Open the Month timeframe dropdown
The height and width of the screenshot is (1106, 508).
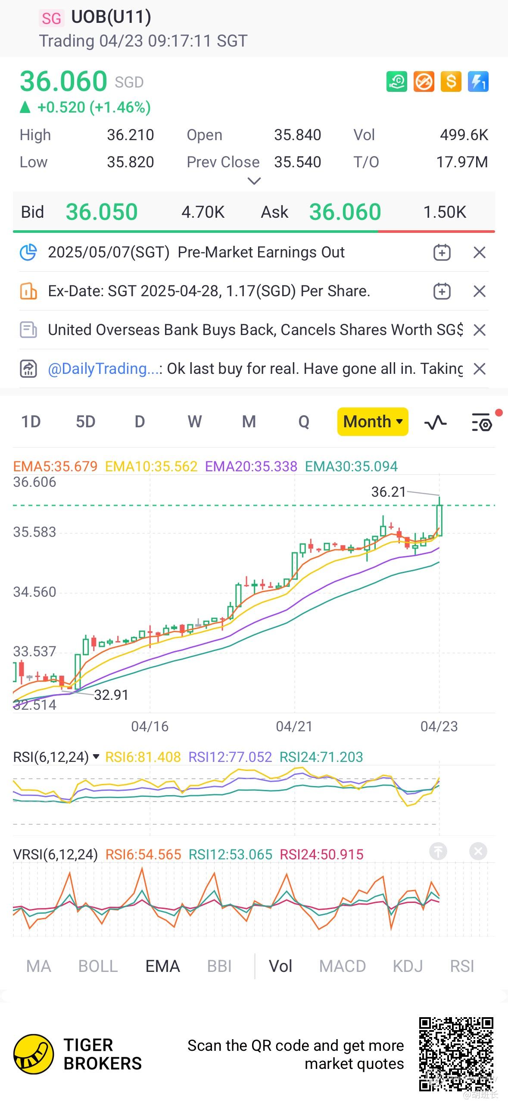click(x=373, y=422)
